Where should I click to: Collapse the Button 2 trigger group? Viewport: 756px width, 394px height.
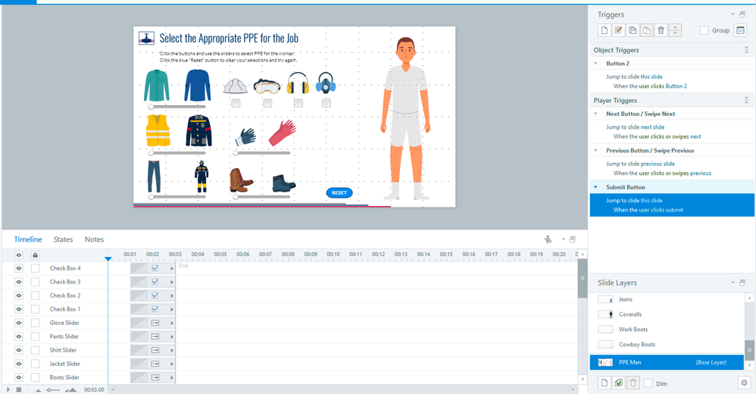pos(596,63)
